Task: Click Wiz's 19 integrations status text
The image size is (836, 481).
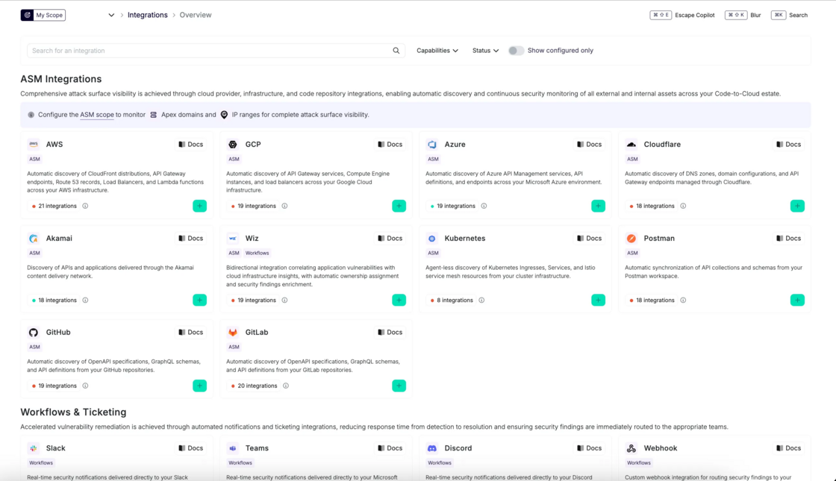Action: tap(257, 301)
